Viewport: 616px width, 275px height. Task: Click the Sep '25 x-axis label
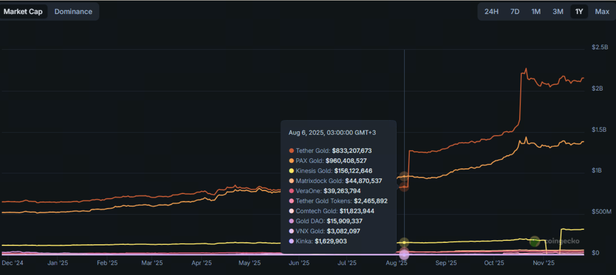446,263
